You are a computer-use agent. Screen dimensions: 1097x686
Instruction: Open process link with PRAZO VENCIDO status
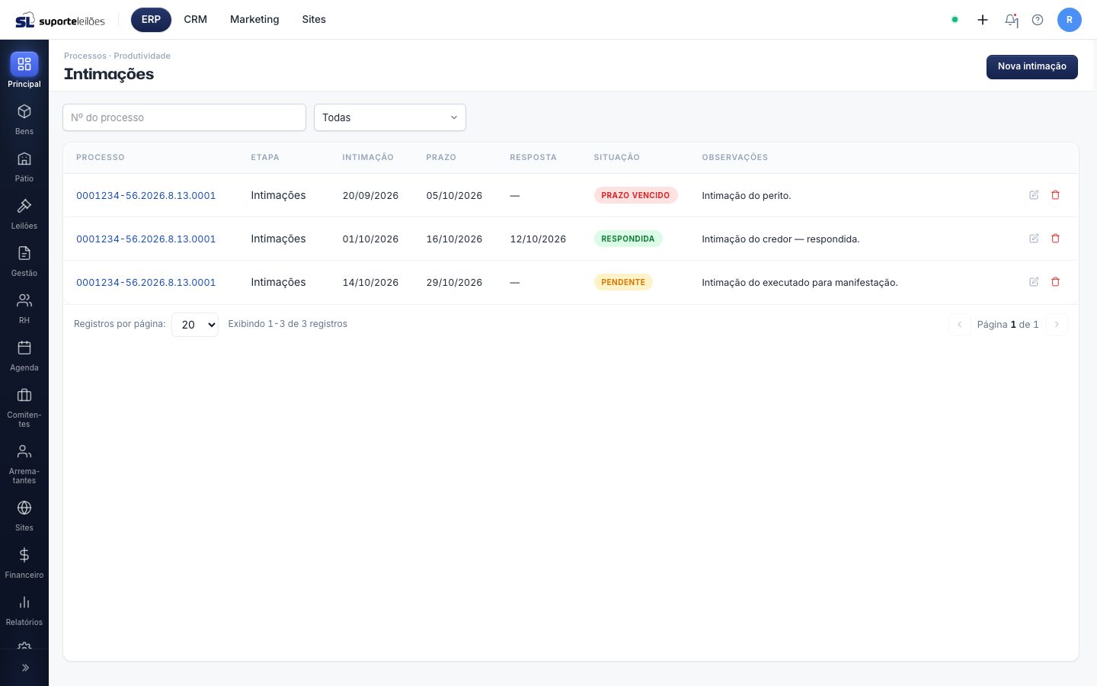pos(146,196)
